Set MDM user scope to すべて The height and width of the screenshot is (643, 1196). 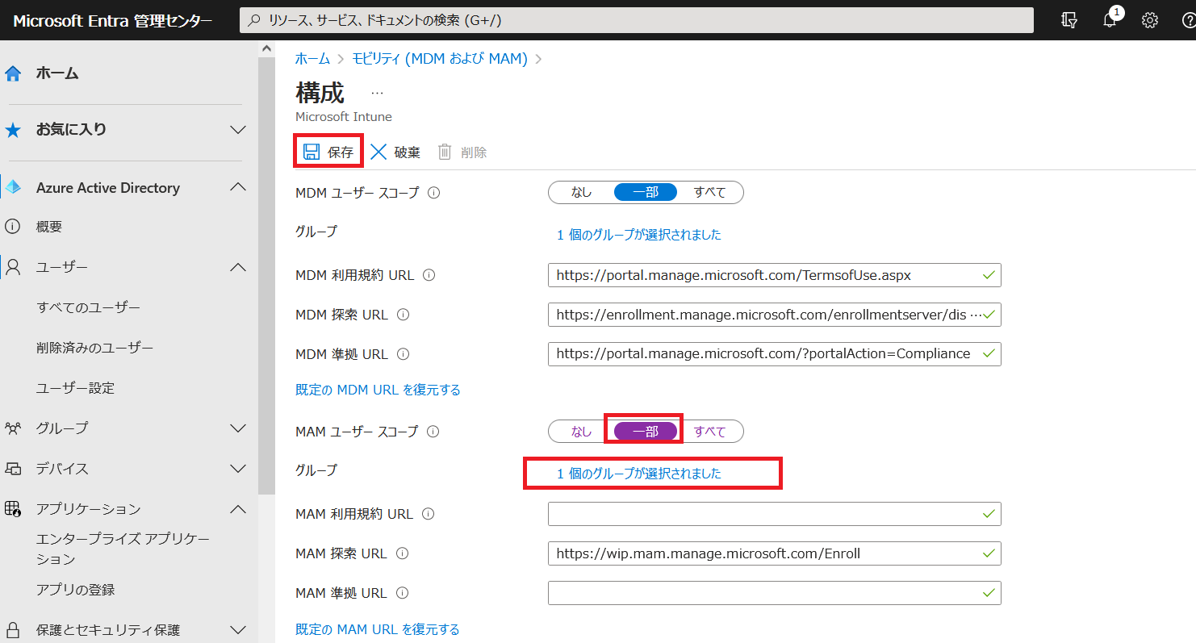click(710, 192)
